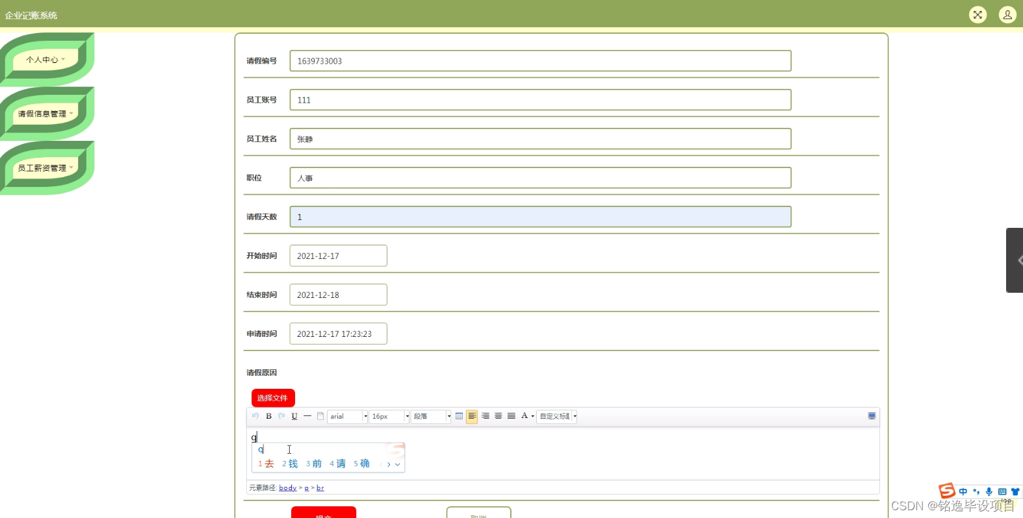Open the Sogou skin shirt icon
This screenshot has height=518, width=1023.
coord(1015,491)
